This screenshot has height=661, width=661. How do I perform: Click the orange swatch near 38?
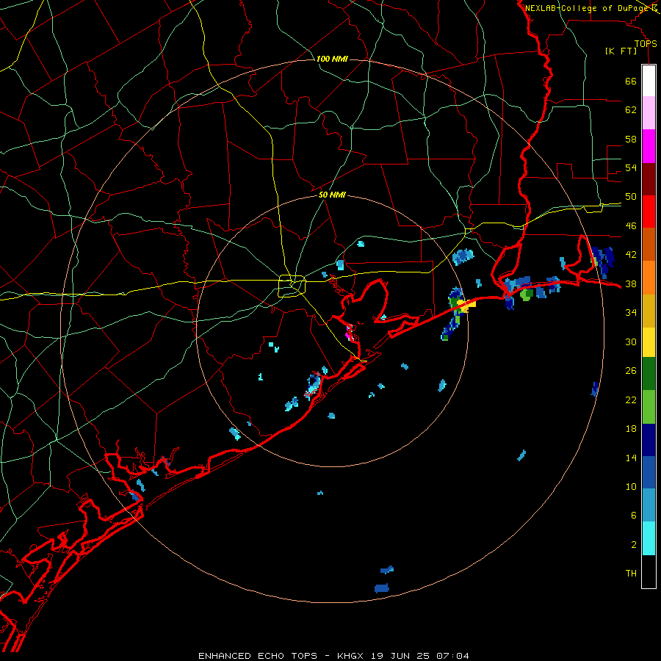pyautogui.click(x=649, y=278)
